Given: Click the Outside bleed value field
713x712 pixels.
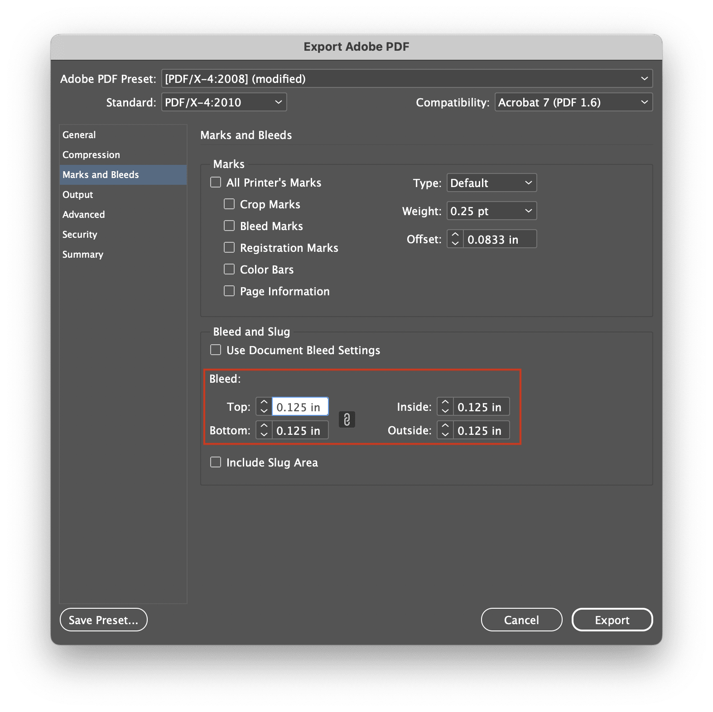Looking at the screenshot, I should (x=481, y=430).
